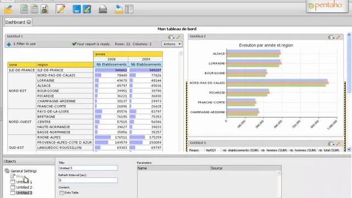Click the Objects panel header

(x=29, y=161)
